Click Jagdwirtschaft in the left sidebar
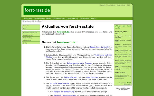The image size is (154, 96). click(31, 35)
